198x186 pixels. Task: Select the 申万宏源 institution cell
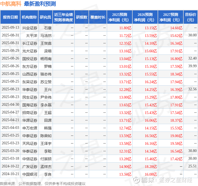(30, 128)
